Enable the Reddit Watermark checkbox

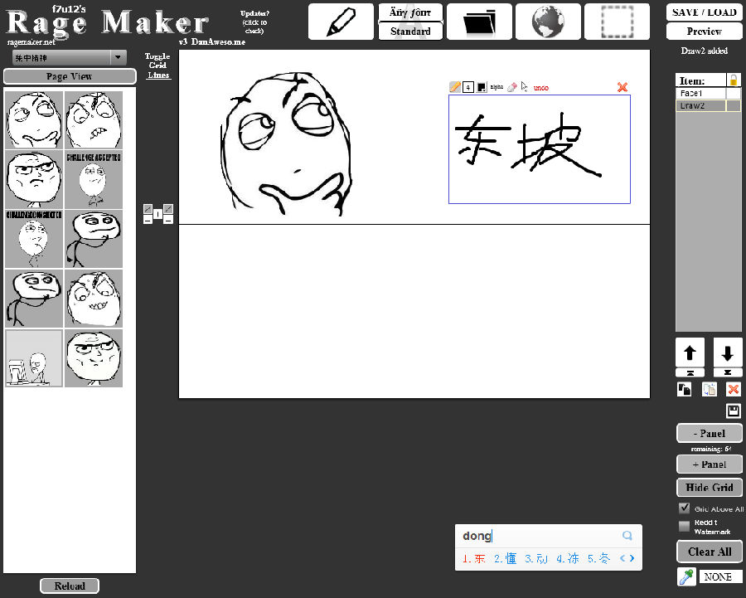pyautogui.click(x=683, y=526)
